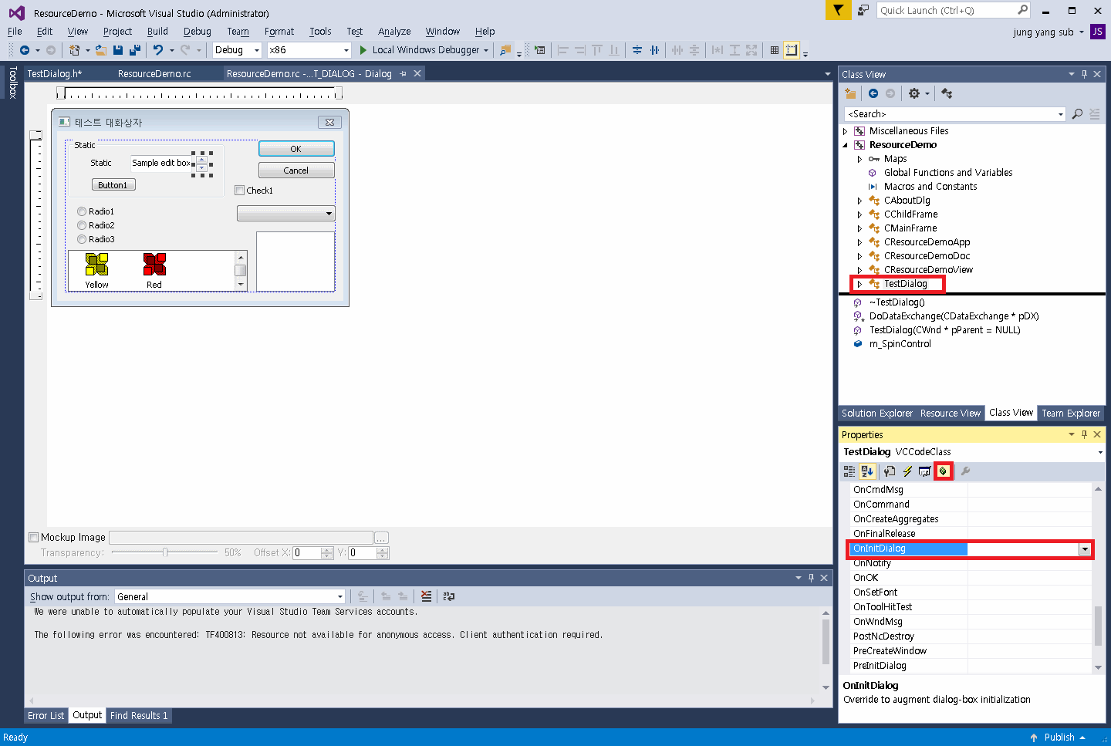Select the Radio2 option
The height and width of the screenshot is (746, 1111).
pos(82,225)
